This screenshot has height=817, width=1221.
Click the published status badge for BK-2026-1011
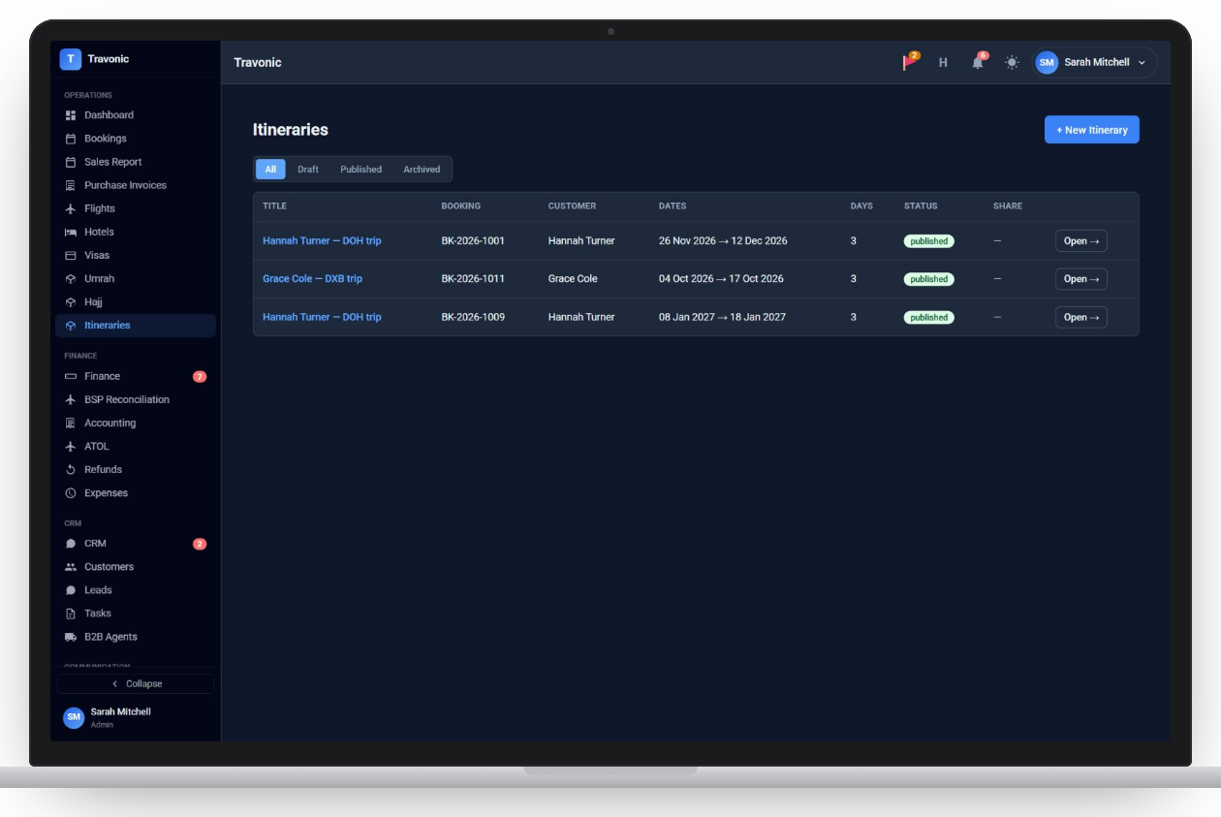pyautogui.click(x=929, y=279)
